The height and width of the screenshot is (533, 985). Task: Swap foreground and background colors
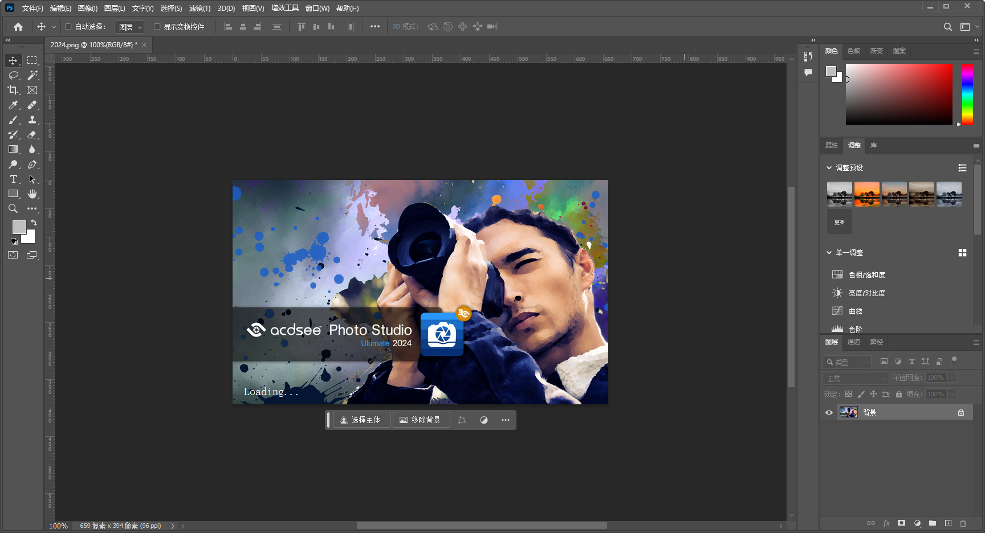(34, 223)
